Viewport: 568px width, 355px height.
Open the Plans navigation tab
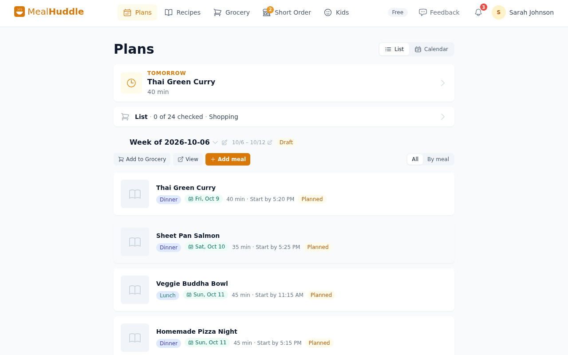138,12
